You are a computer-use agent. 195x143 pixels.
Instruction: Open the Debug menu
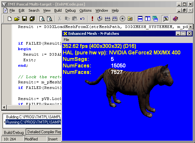tap(70, 10)
